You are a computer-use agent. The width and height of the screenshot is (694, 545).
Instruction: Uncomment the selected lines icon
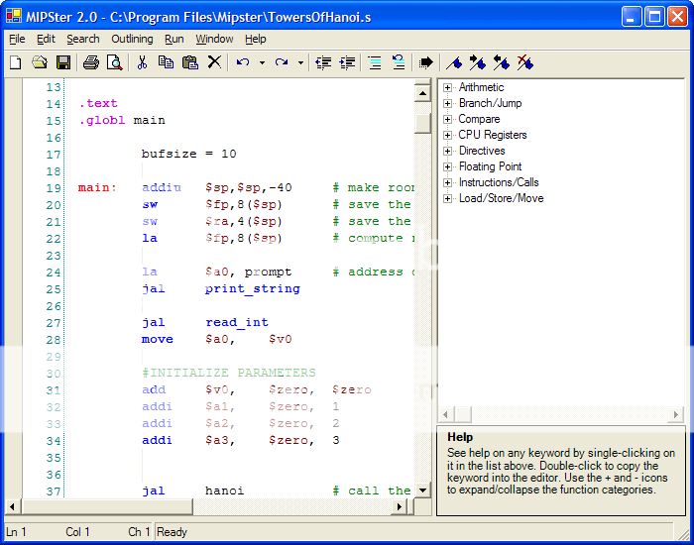pos(399,62)
